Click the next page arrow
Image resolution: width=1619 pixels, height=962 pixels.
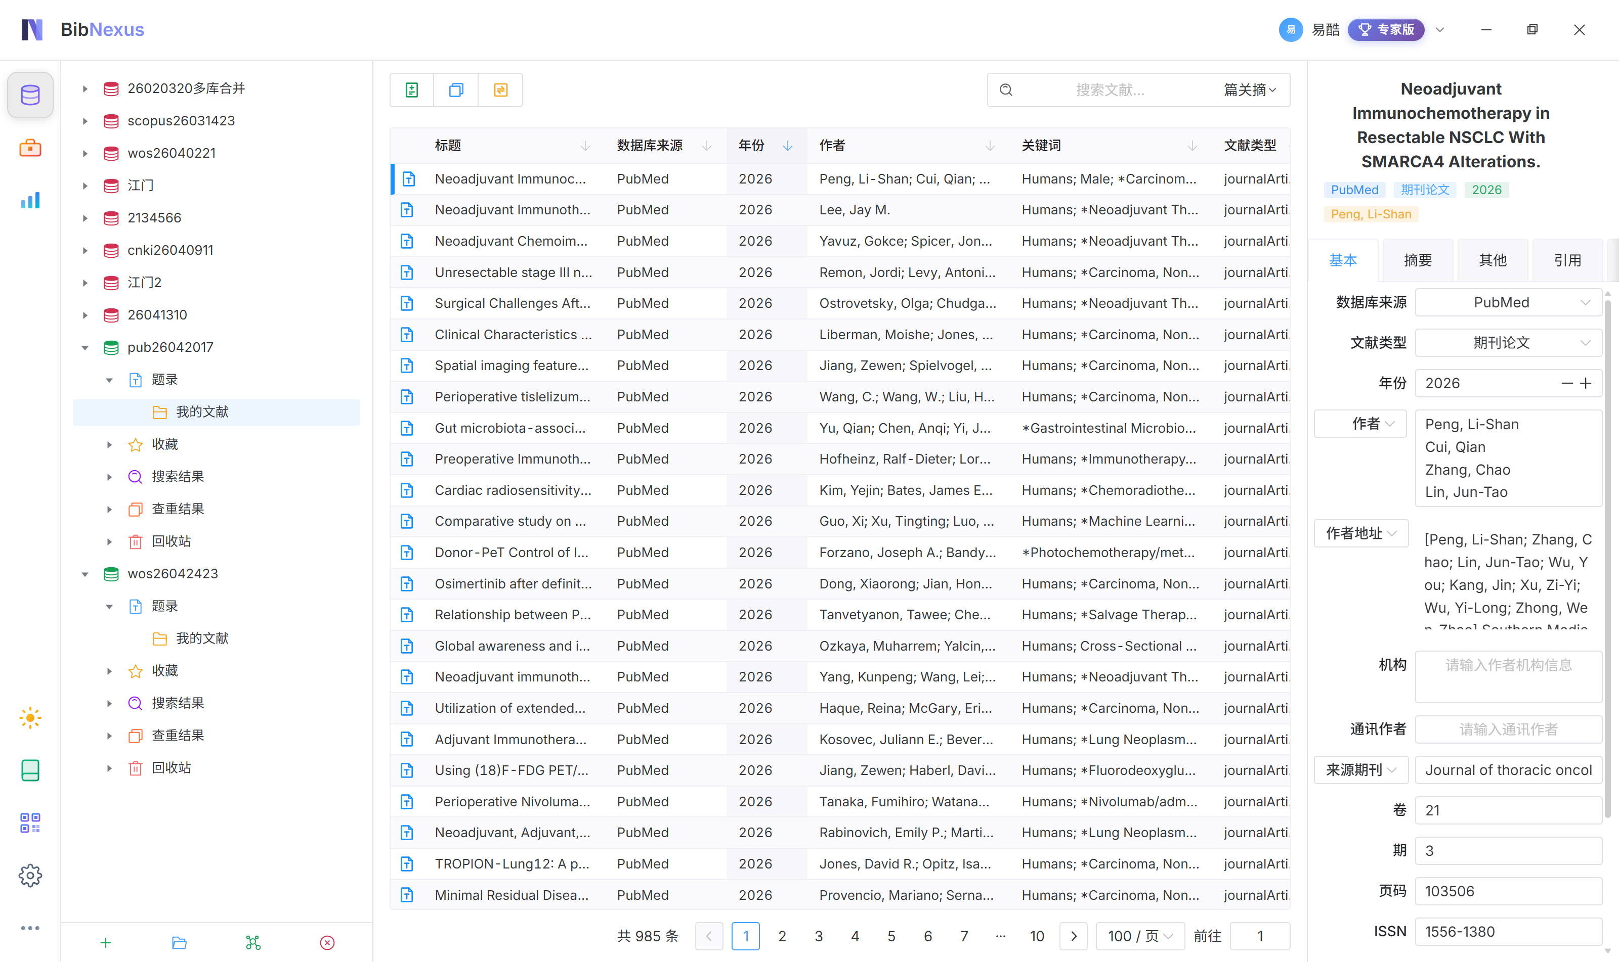click(1074, 937)
